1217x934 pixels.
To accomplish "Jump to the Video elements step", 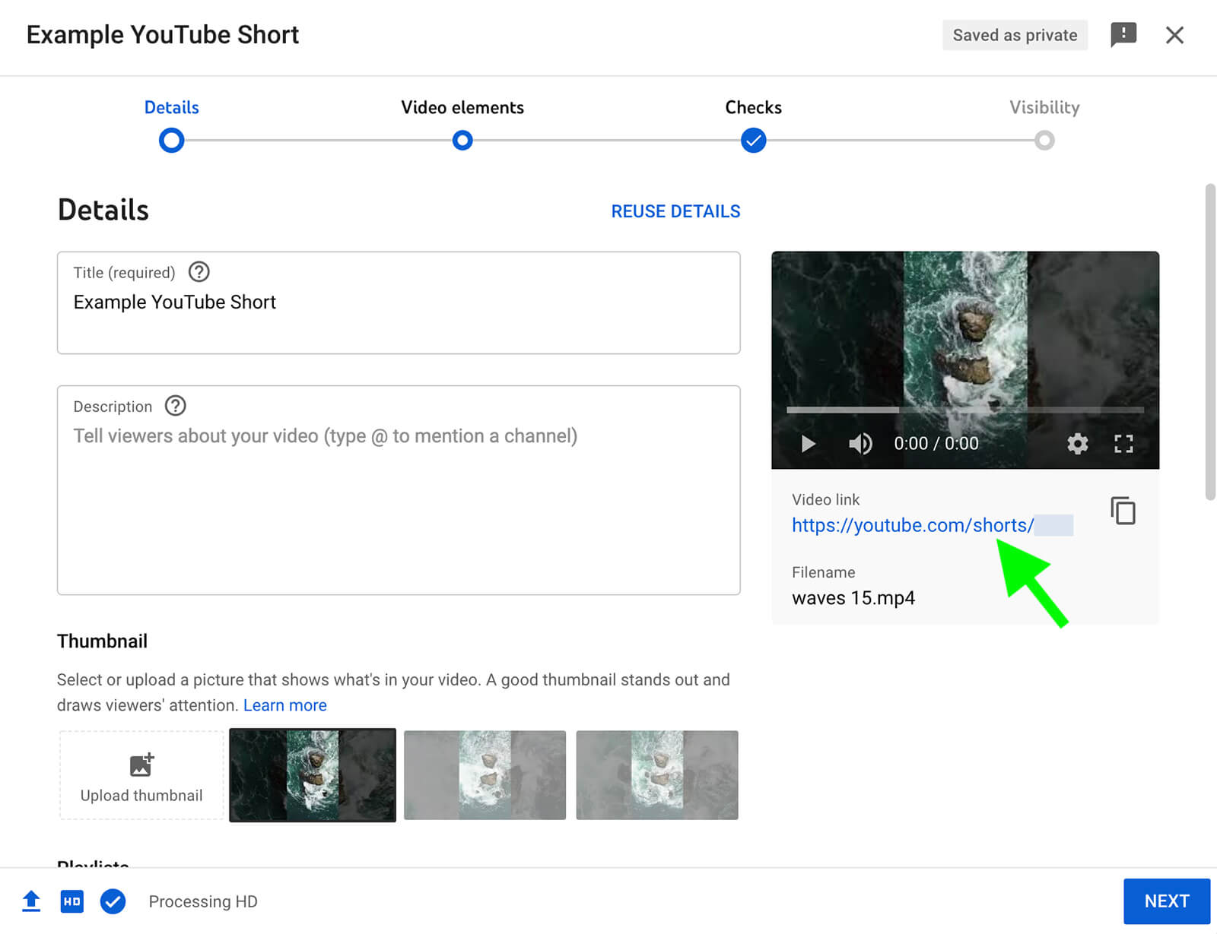I will coord(462,140).
